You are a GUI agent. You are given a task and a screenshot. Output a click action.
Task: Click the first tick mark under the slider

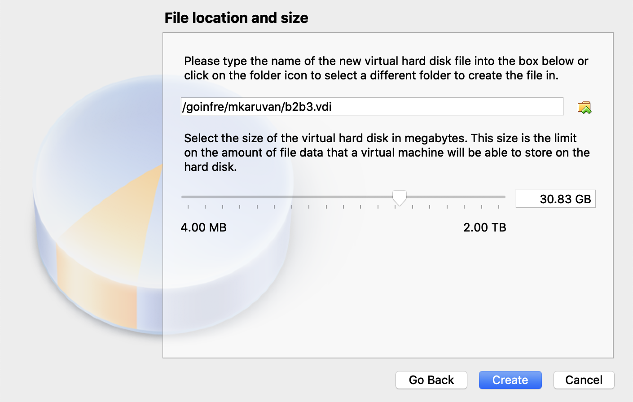(188, 207)
